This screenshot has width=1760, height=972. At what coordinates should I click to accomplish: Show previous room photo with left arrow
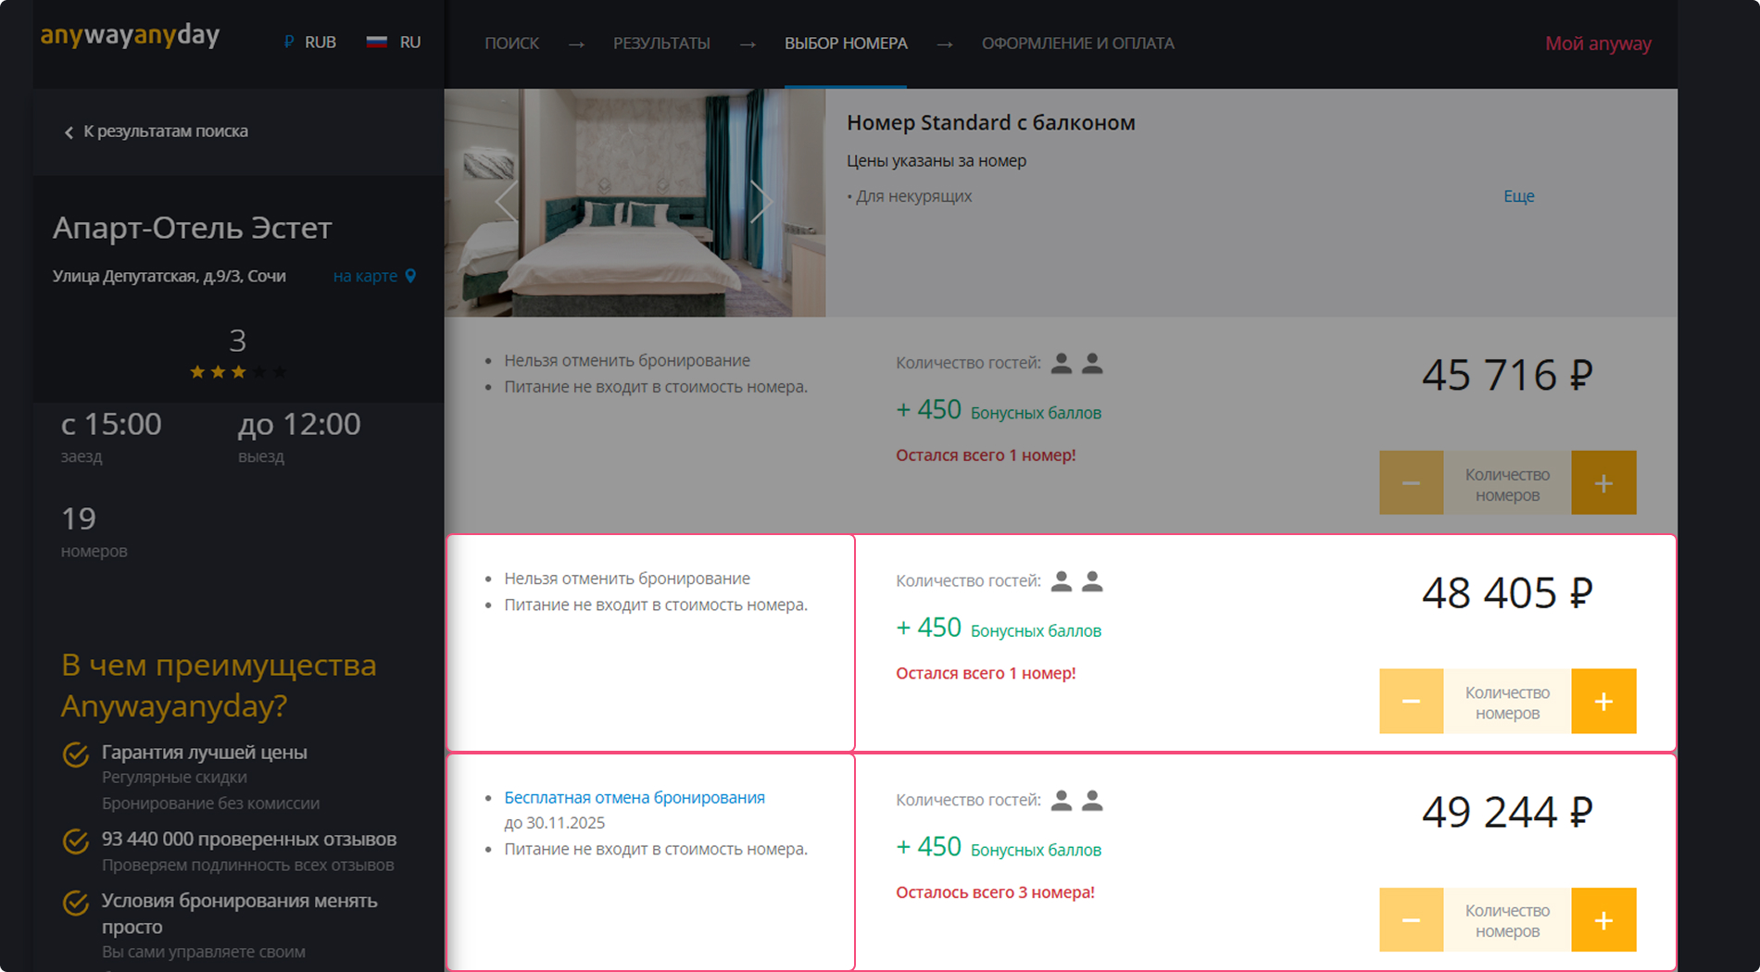click(x=506, y=201)
